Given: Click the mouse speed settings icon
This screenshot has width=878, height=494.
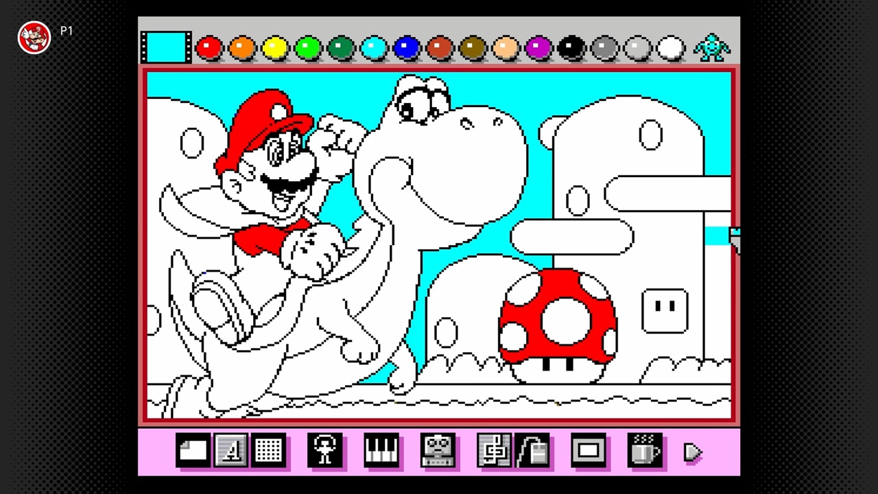Looking at the screenshot, I should [x=532, y=451].
